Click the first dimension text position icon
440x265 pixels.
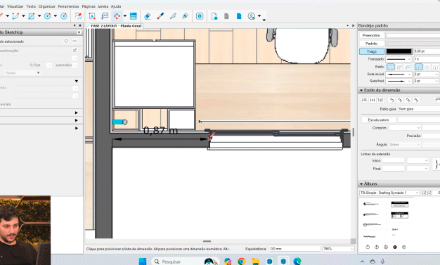tap(364, 100)
